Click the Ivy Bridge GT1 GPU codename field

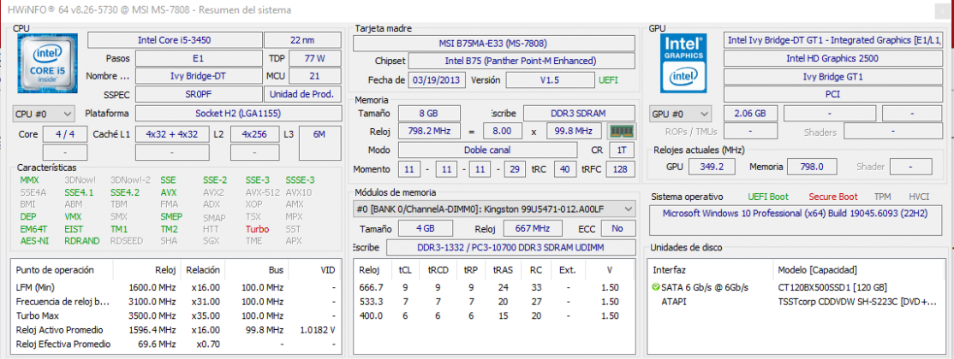[x=832, y=77]
